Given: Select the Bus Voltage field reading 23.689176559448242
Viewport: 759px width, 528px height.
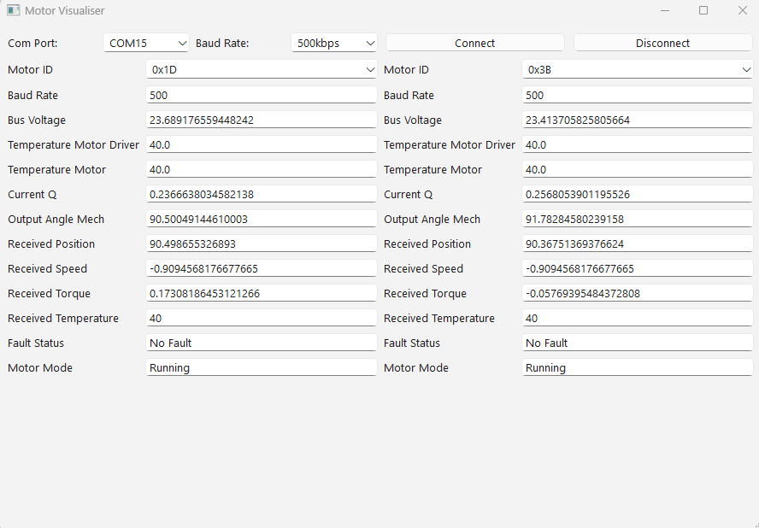Looking at the screenshot, I should (x=262, y=120).
